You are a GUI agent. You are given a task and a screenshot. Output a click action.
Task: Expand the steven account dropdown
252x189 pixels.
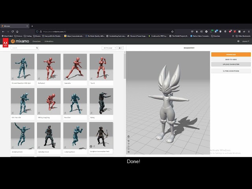point(246,41)
